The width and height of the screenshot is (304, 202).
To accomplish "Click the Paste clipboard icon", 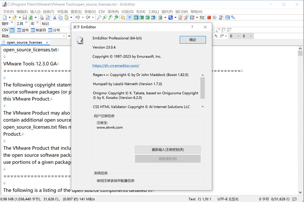I will (66, 18).
